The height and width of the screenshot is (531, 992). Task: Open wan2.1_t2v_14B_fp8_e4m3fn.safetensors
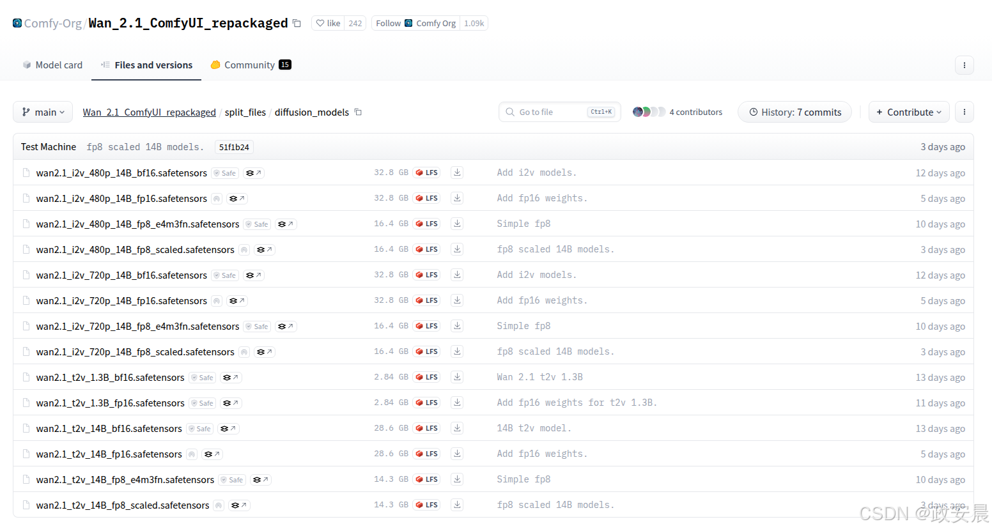(125, 479)
